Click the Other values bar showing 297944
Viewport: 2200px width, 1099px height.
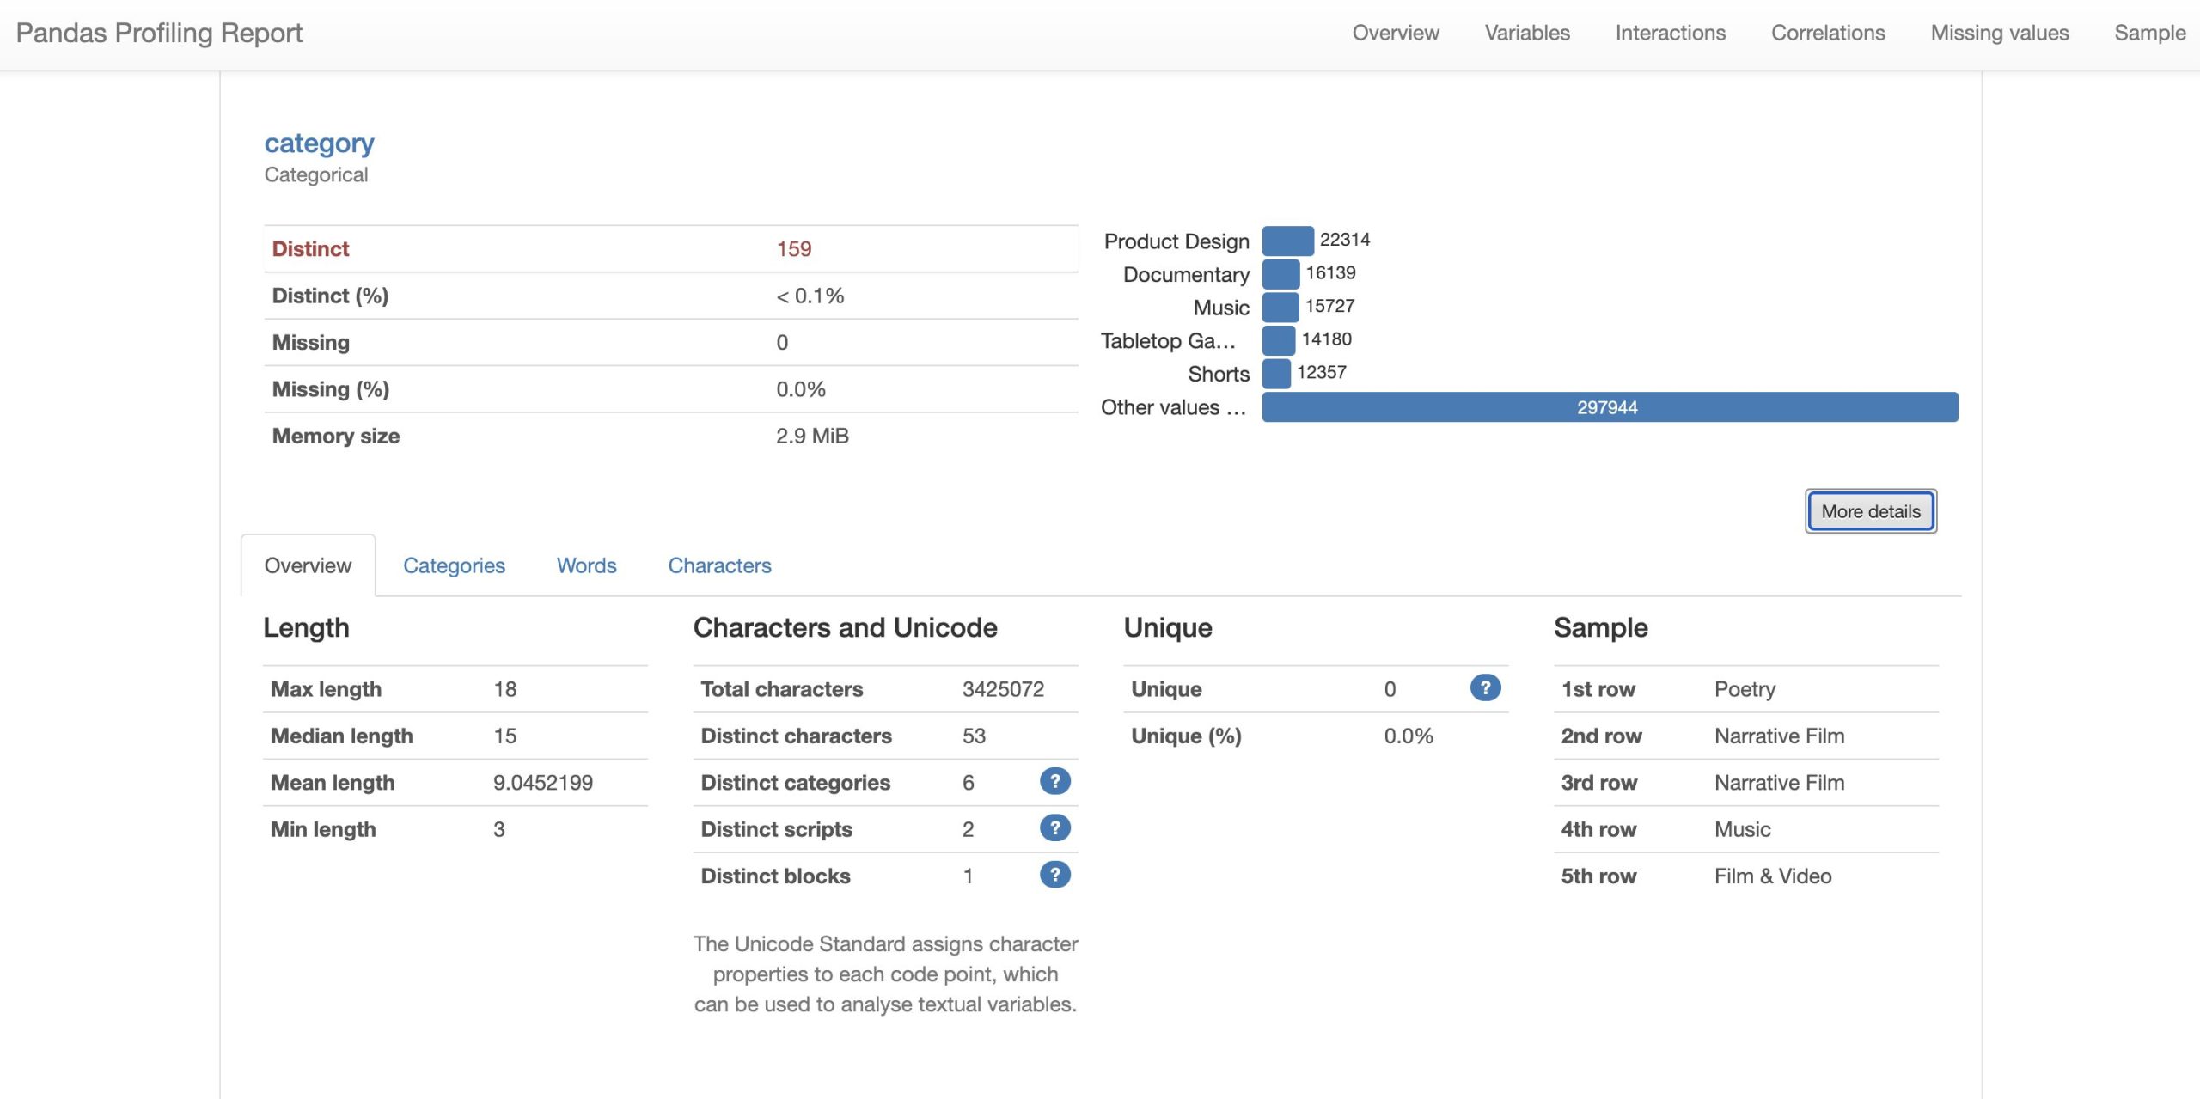tap(1610, 407)
